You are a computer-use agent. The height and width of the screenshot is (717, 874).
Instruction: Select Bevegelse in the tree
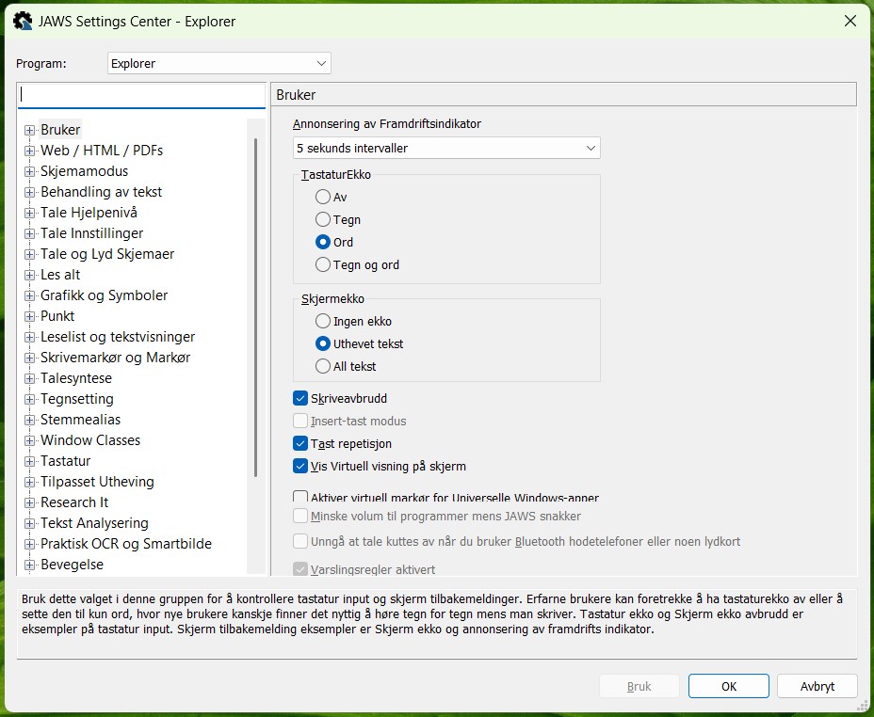point(72,565)
